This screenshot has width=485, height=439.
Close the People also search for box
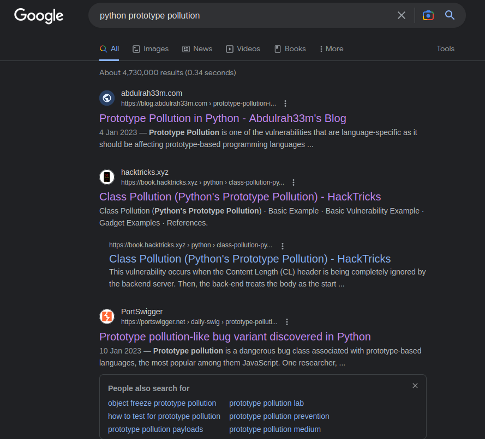coord(415,386)
